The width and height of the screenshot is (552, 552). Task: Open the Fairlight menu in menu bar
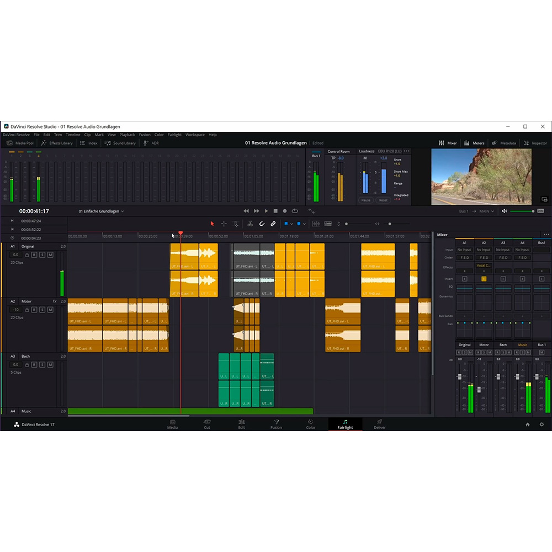pos(174,135)
